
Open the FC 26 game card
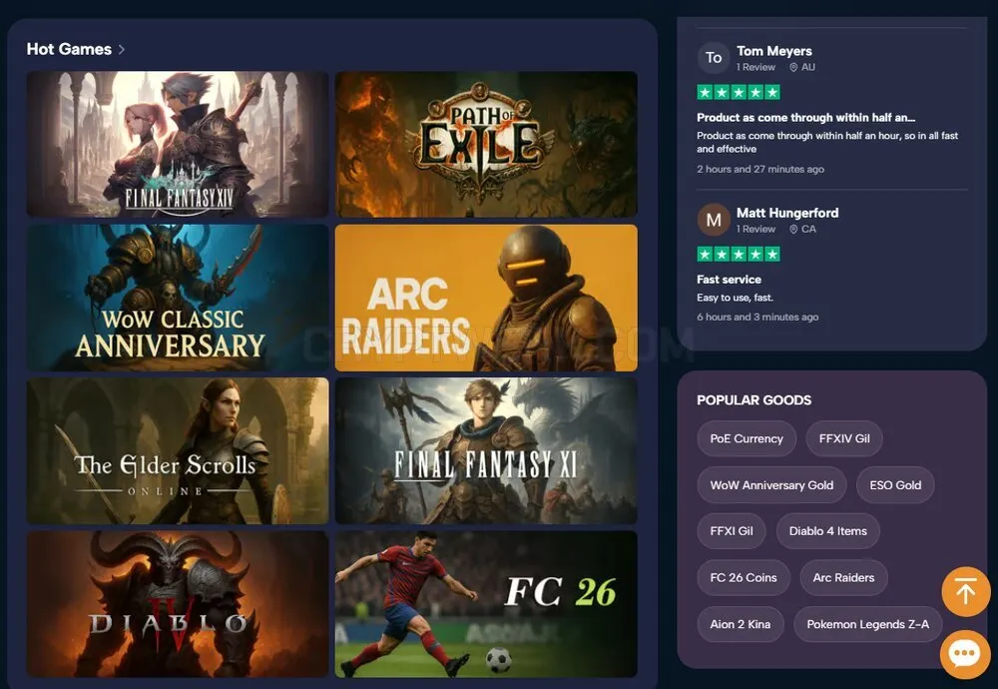tap(486, 604)
